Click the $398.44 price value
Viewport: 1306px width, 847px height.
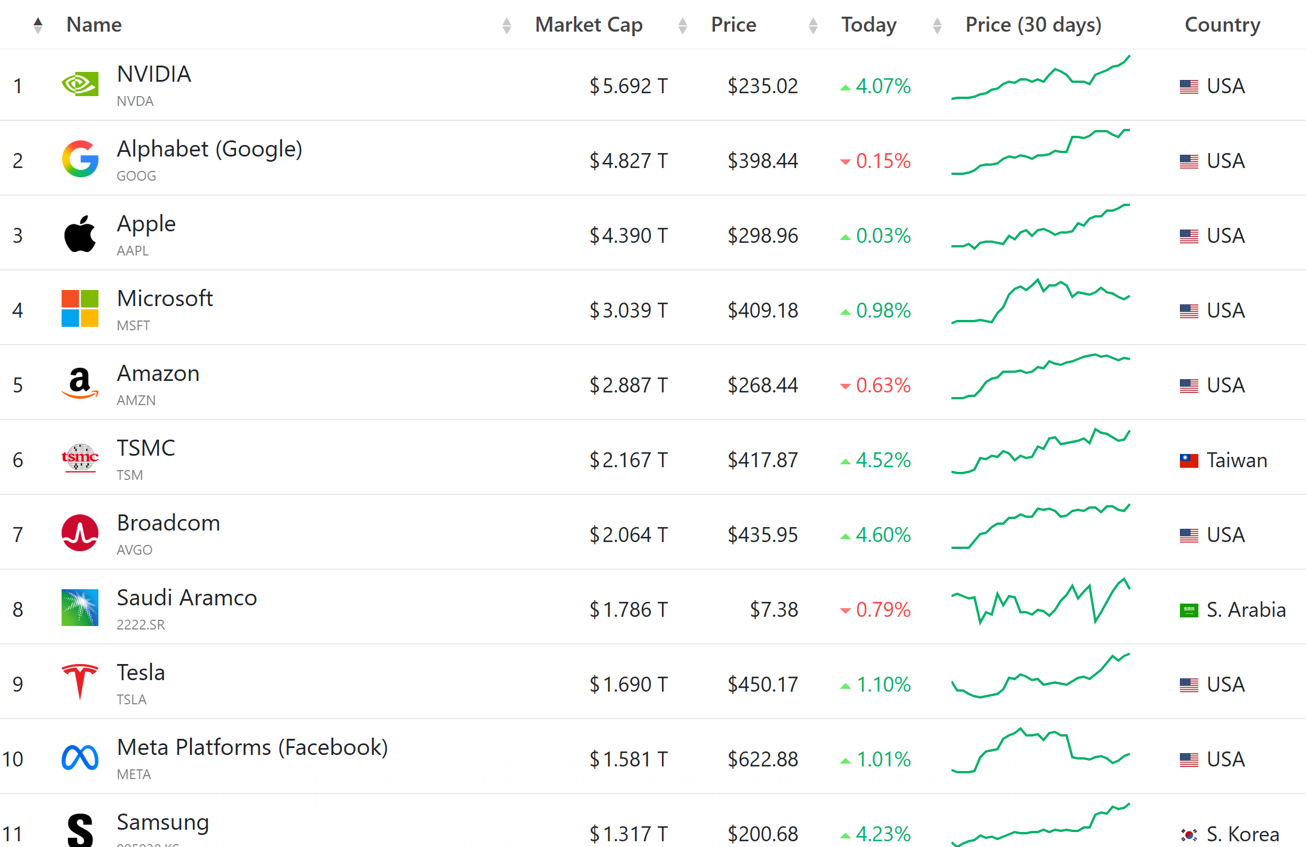[763, 161]
